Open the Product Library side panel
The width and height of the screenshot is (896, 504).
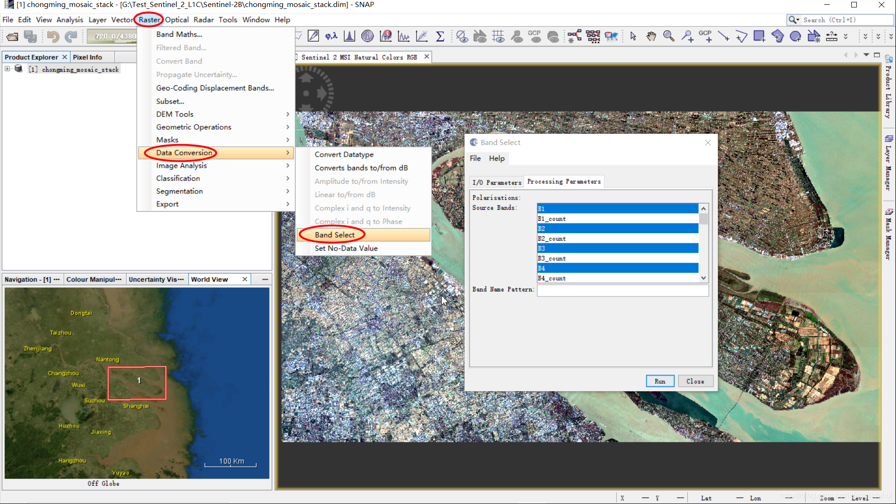(x=889, y=87)
